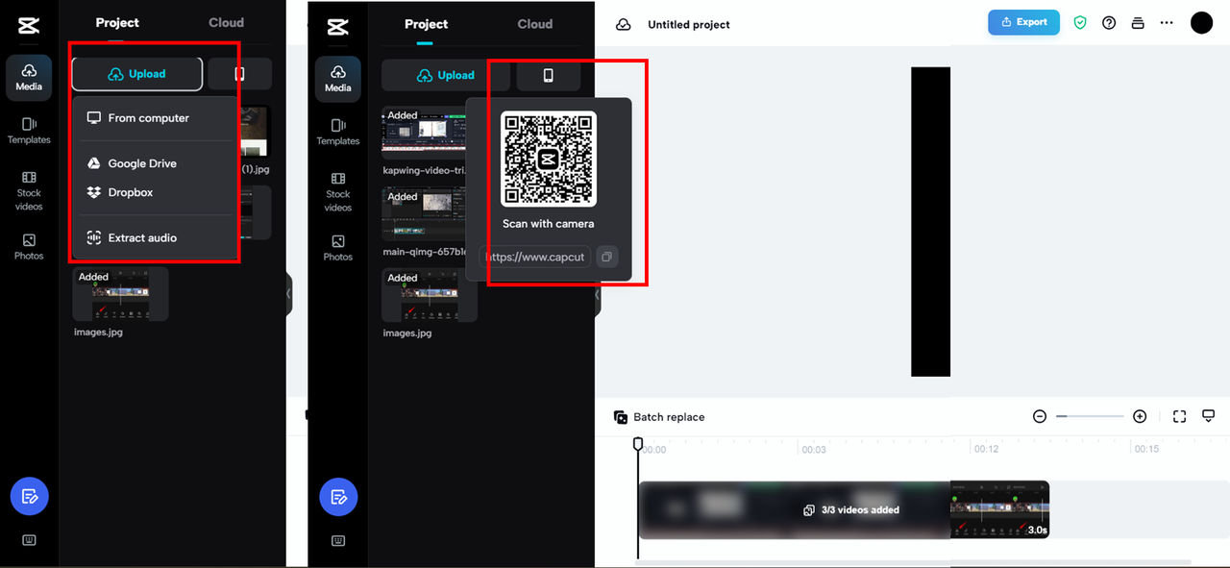Click the CapCut logo beside the Upload menu panel
Screen dimensions: 1230x568
click(29, 26)
